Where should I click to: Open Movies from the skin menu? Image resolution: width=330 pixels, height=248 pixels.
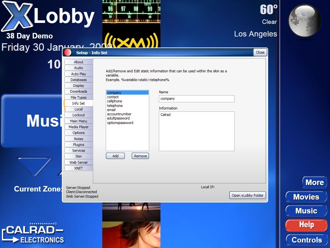(x=306, y=197)
